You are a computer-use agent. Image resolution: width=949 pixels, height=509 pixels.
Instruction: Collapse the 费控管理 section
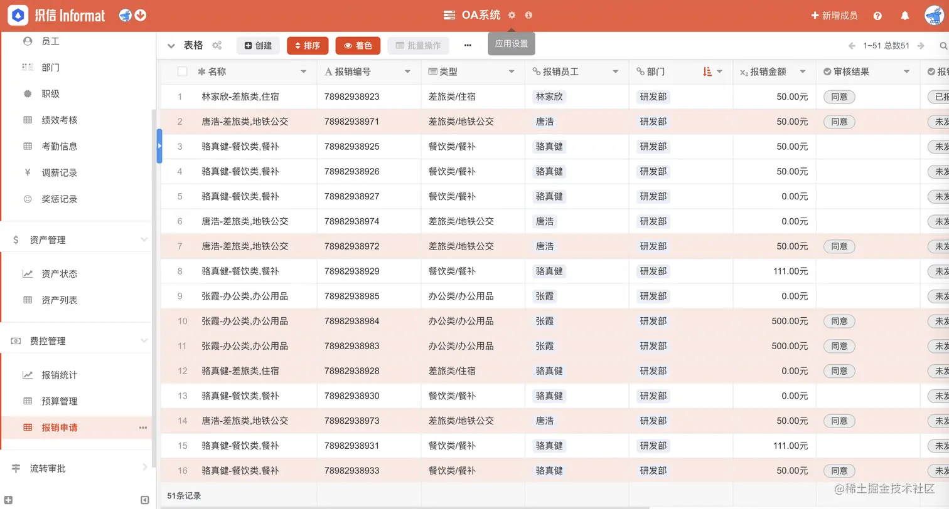tap(144, 341)
